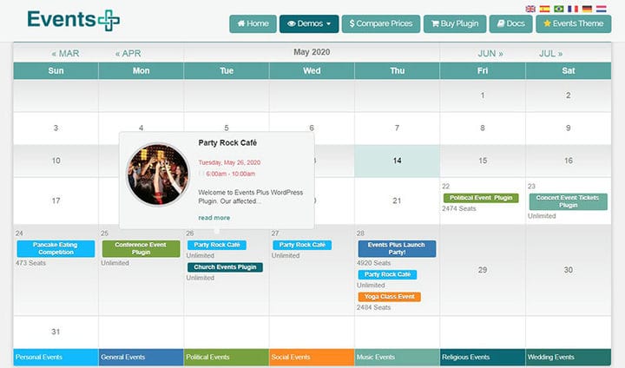Click the Events Plus logo
The image size is (625, 368).
(73, 20)
